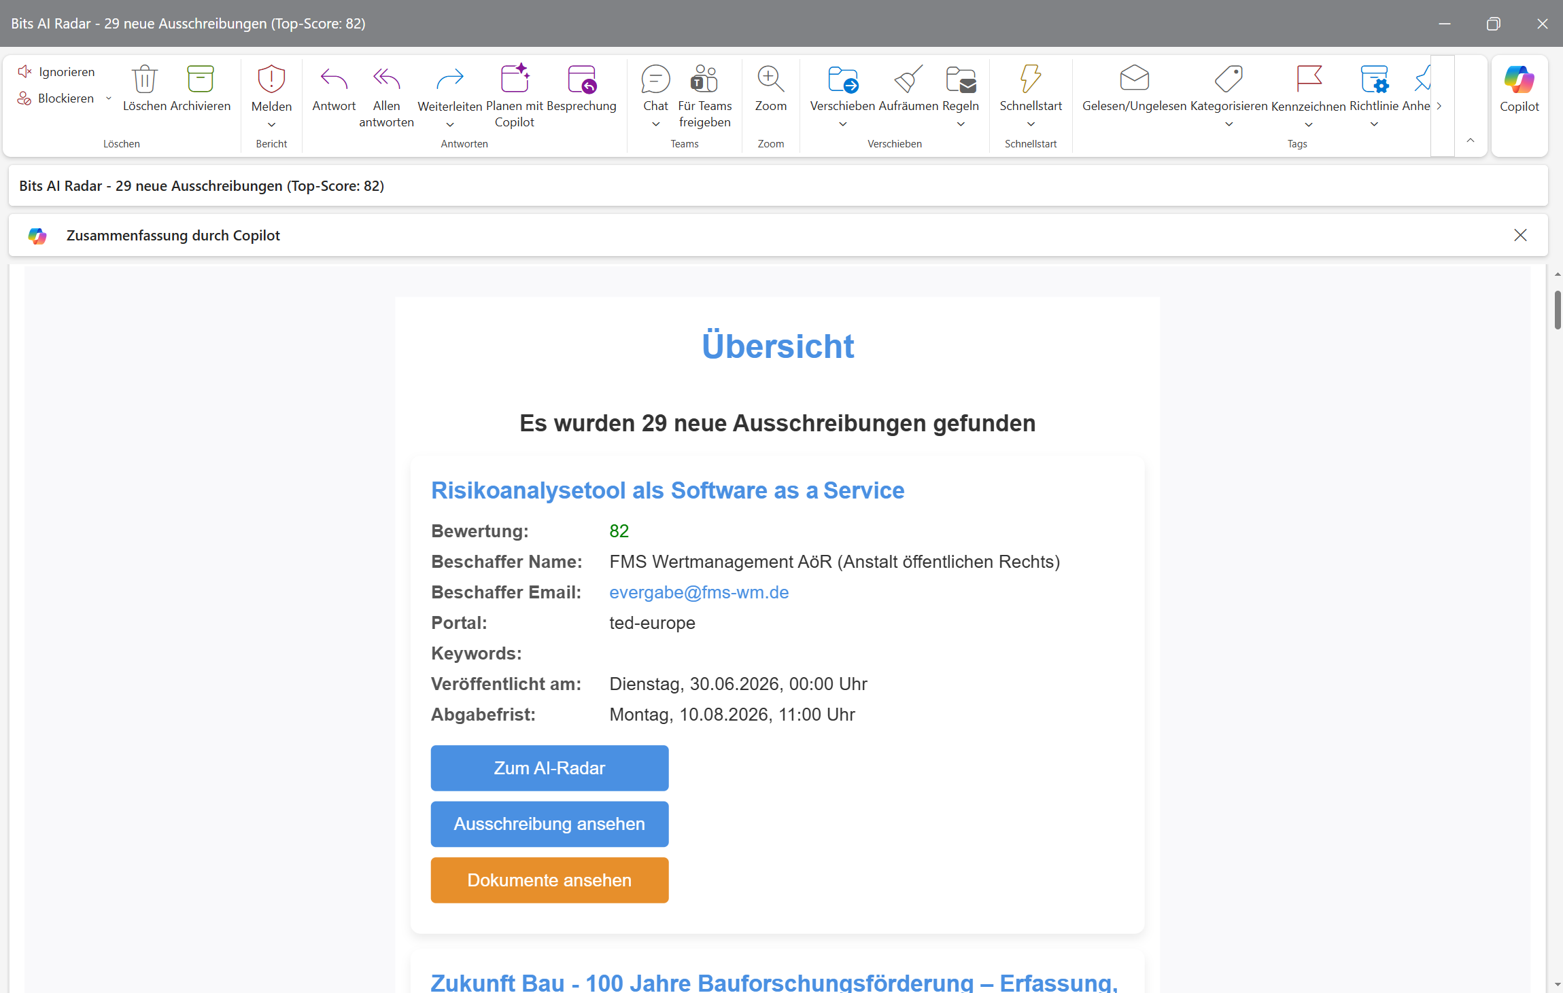Viewport: 1563px width, 993px height.
Task: Restore down the message window
Action: pyautogui.click(x=1493, y=24)
